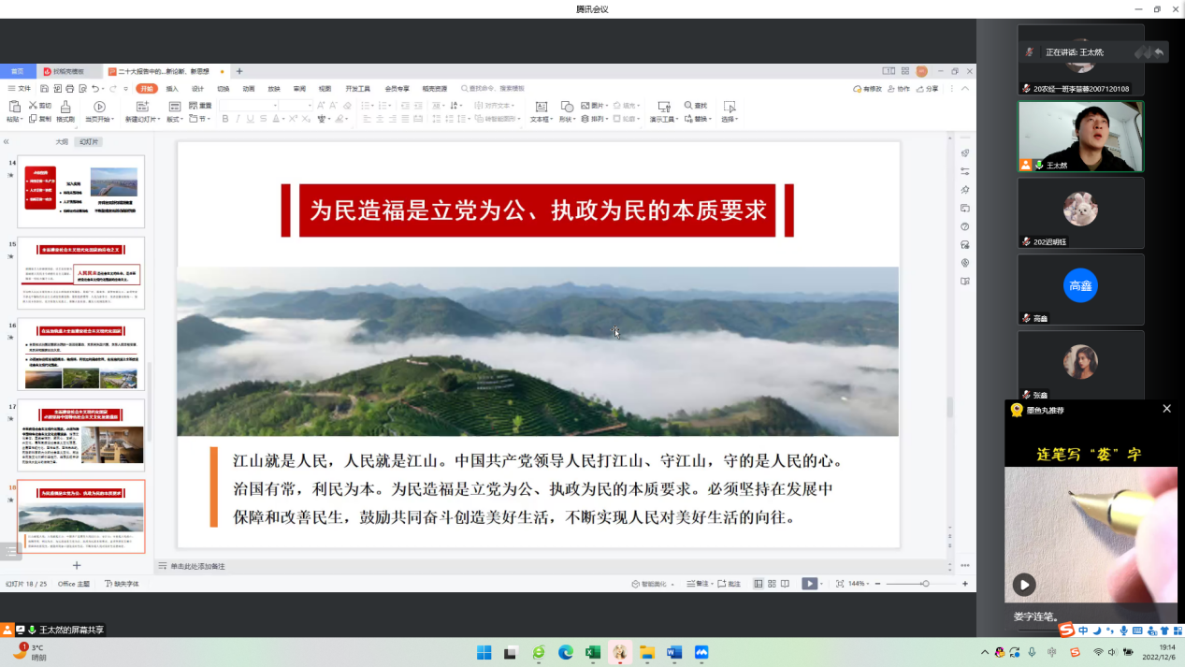
Task: Open the 文件 menu
Action: point(19,89)
